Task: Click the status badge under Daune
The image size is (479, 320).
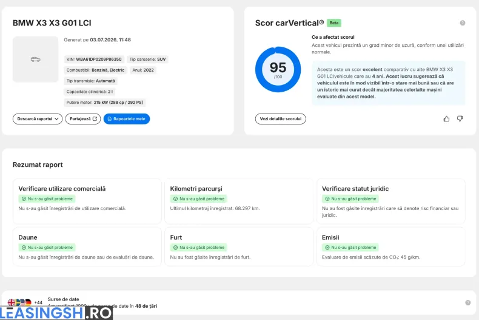Action: pos(47,248)
